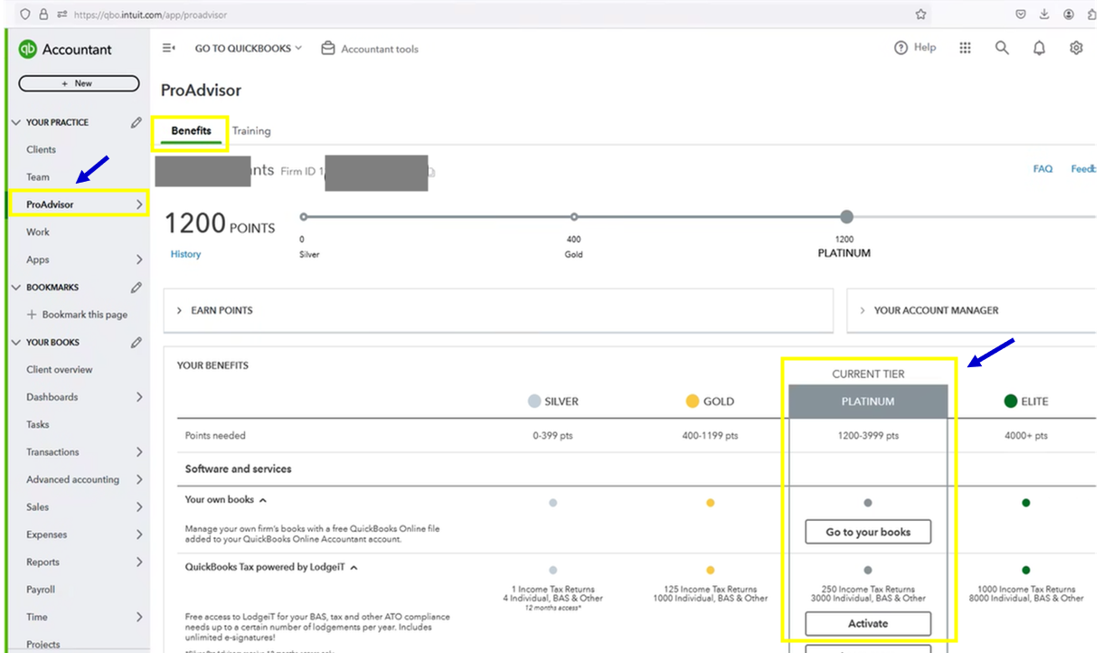Click the Silver marker on the points progress bar

(304, 217)
